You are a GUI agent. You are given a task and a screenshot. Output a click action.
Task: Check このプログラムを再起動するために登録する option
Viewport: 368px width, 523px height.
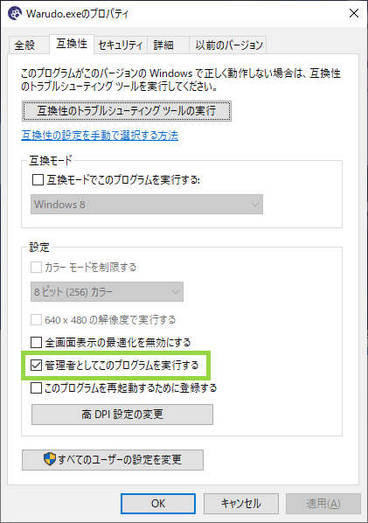pos(37,388)
